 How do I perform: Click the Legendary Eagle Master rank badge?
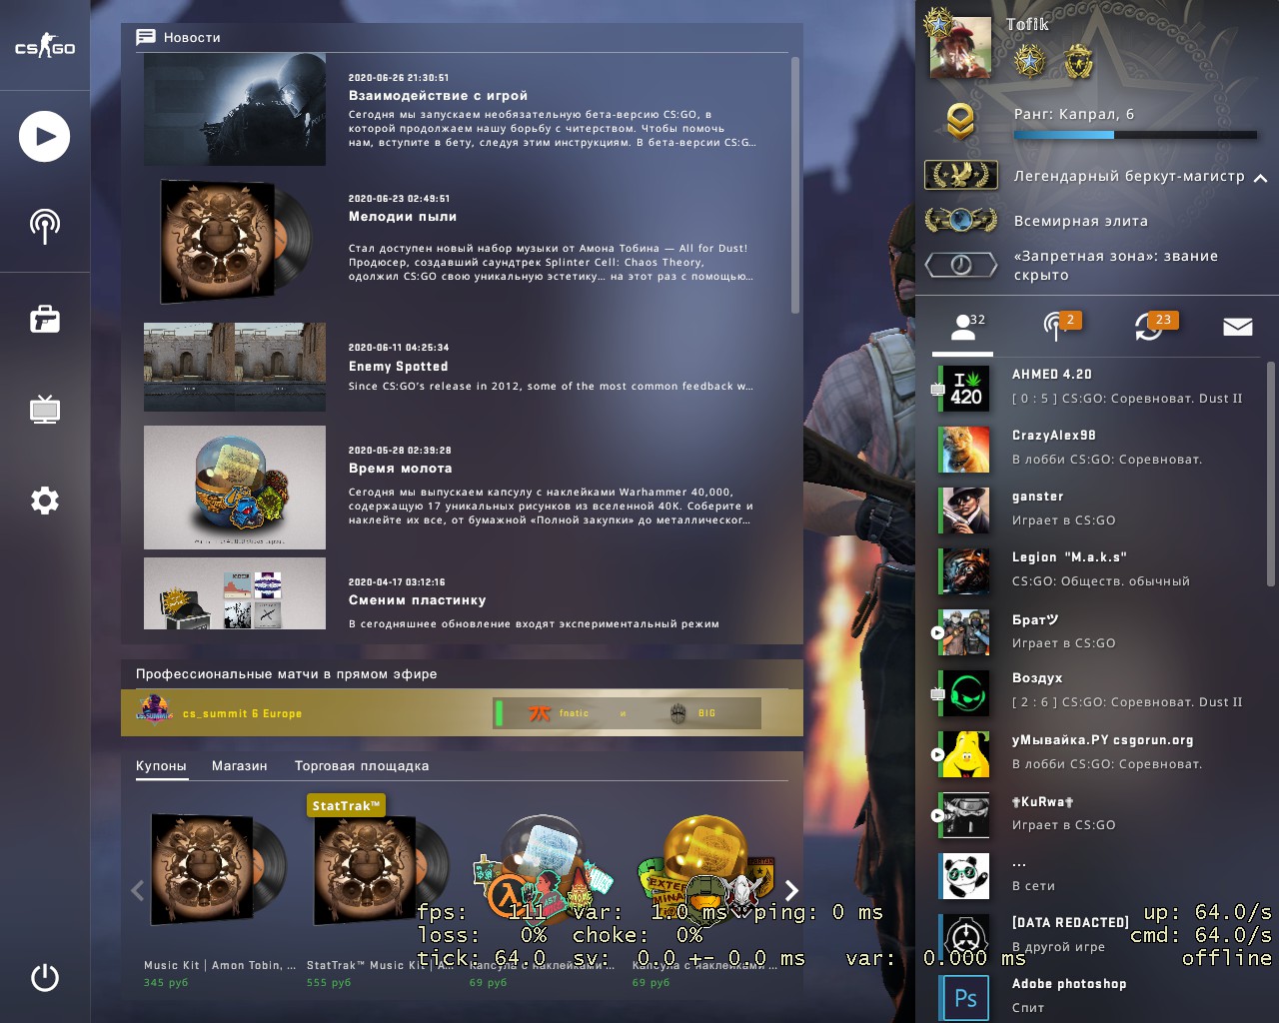point(961,176)
